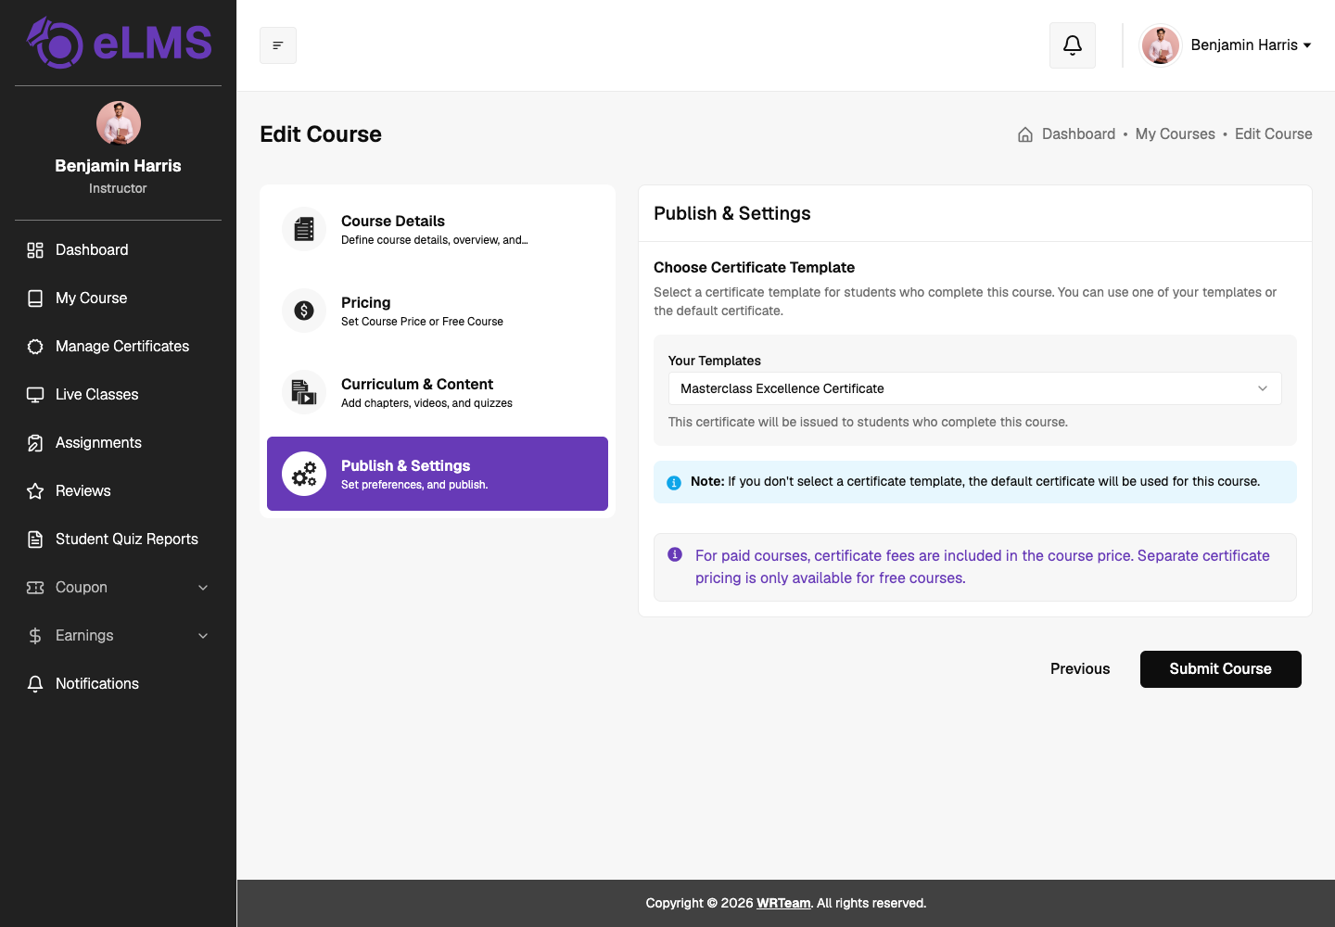This screenshot has height=927, width=1335.
Task: Click the sidebar Notifications bell icon
Action: point(35,684)
